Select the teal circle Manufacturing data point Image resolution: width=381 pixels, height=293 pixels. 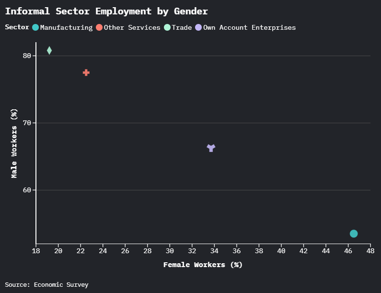354,234
